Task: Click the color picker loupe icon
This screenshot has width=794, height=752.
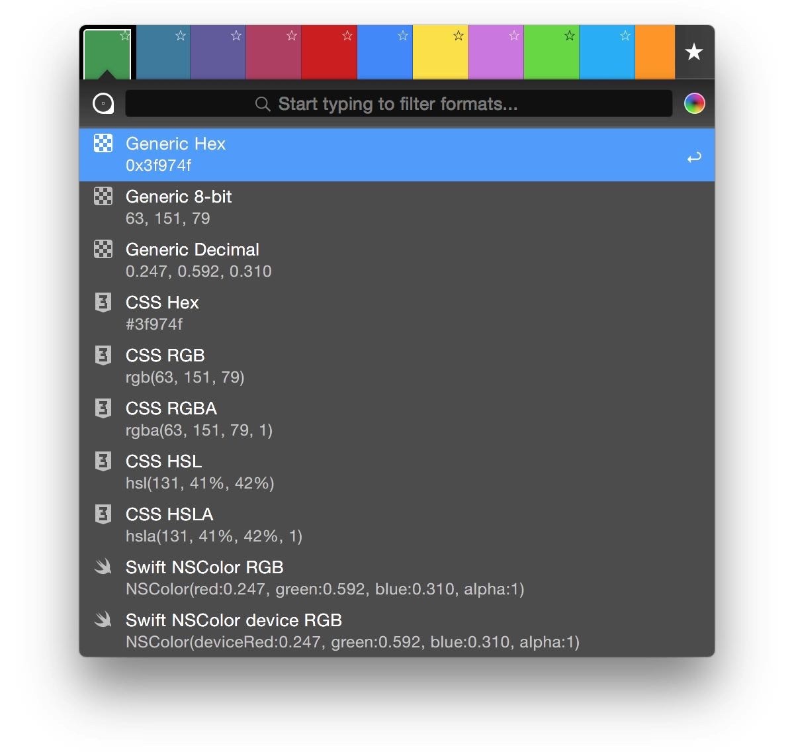Action: pyautogui.click(x=103, y=103)
